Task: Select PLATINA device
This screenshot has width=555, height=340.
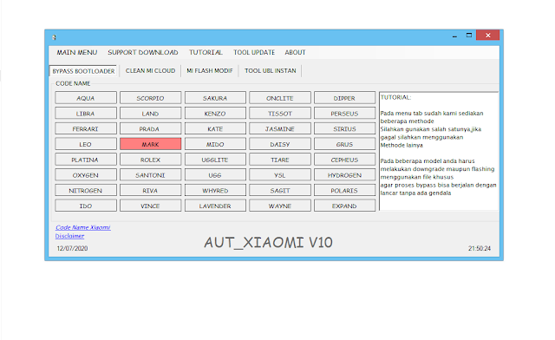Action: tap(86, 160)
